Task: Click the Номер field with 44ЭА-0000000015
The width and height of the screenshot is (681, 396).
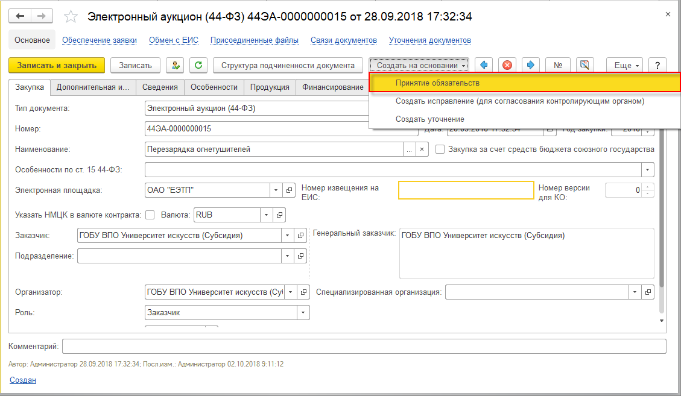Action: coord(282,129)
